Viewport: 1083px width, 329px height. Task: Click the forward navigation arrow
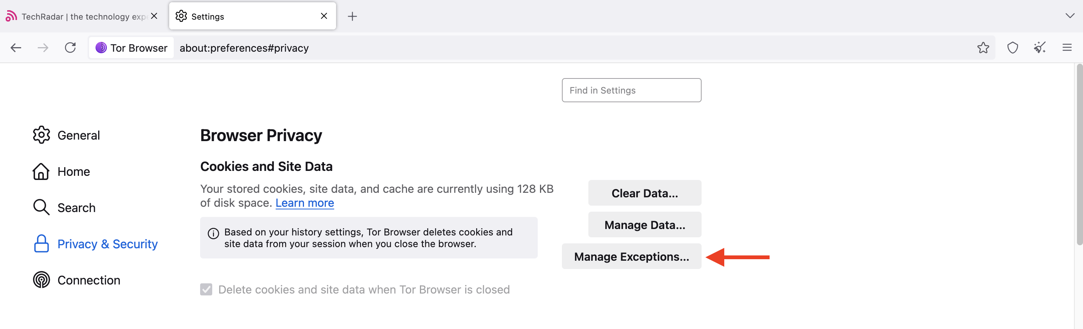(x=43, y=48)
